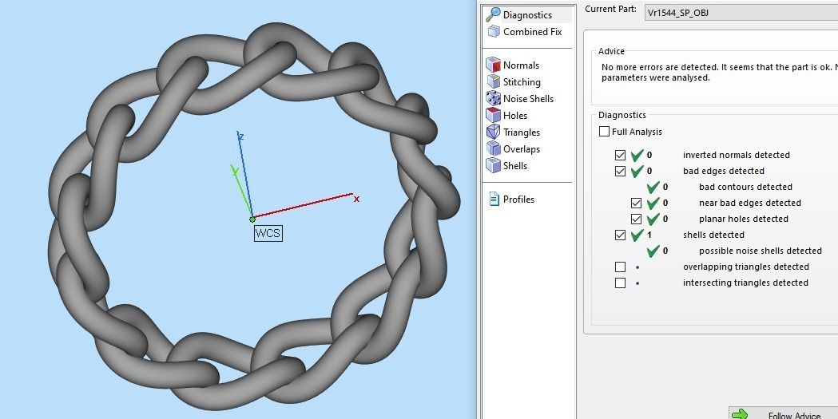Image resolution: width=838 pixels, height=419 pixels.
Task: Uncheck planar holes detected checkbox
Action: click(636, 219)
